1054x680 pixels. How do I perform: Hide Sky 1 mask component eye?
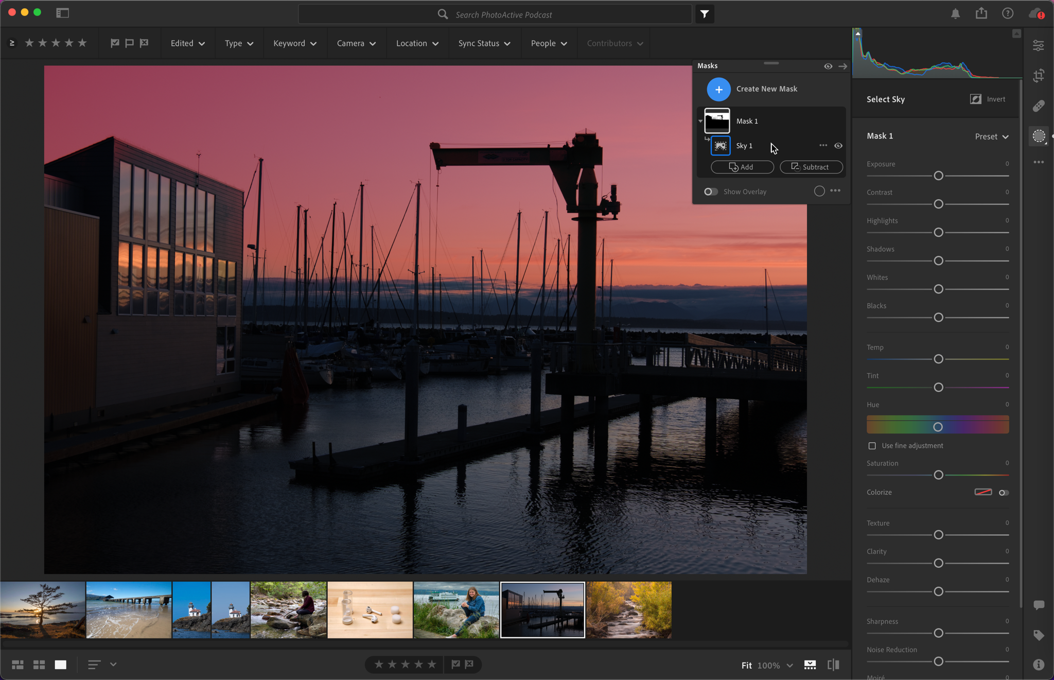point(838,146)
